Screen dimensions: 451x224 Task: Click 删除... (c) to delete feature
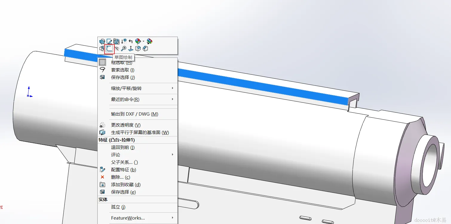click(138, 177)
